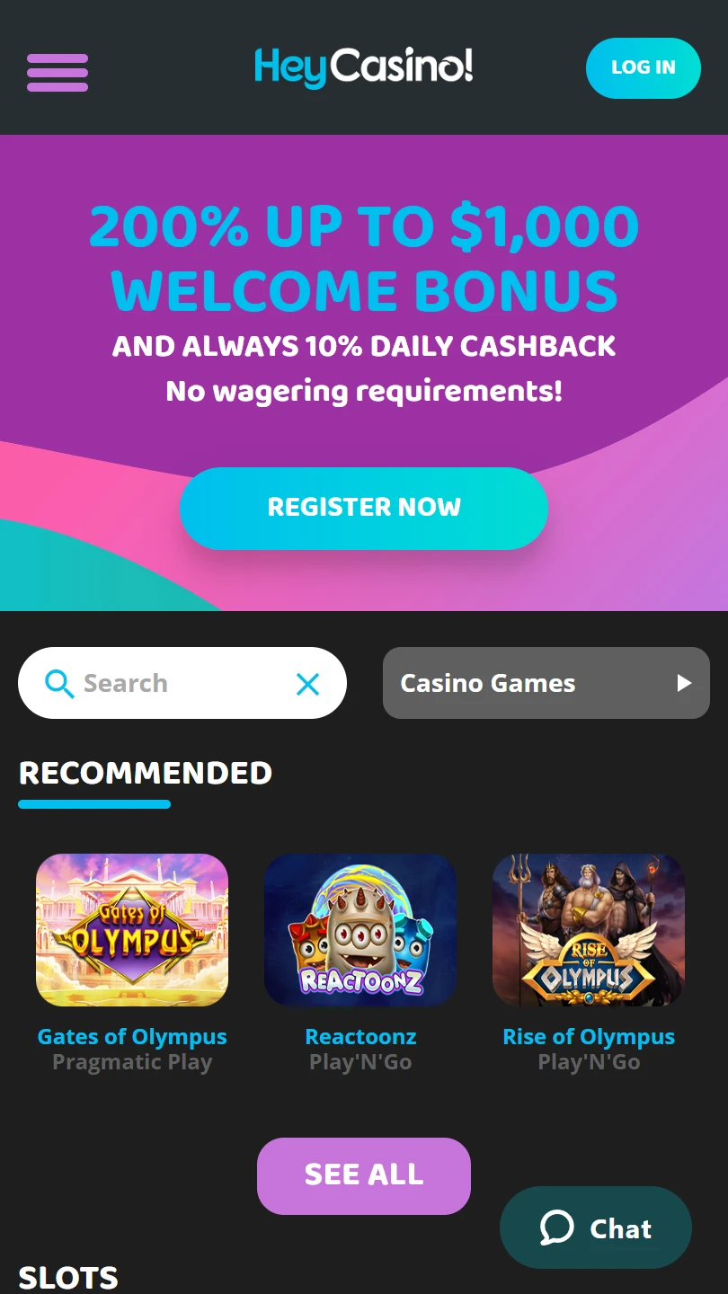
Task: Open the Casino Games dropdown
Action: [546, 683]
